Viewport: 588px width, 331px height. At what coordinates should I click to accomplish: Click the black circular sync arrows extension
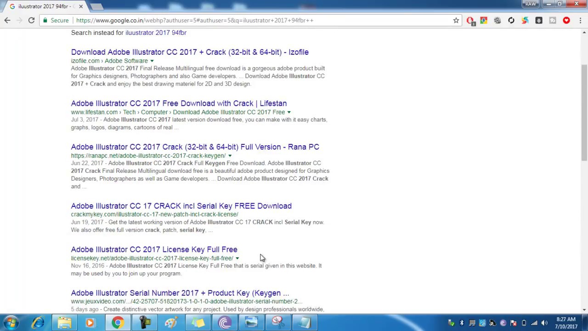pos(511,20)
